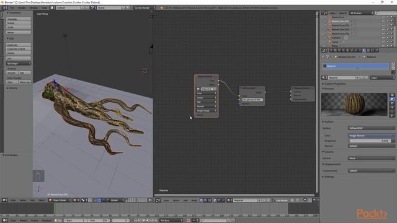Click the Mirror button
This screenshot has height=223, width=397.
point(19,32)
